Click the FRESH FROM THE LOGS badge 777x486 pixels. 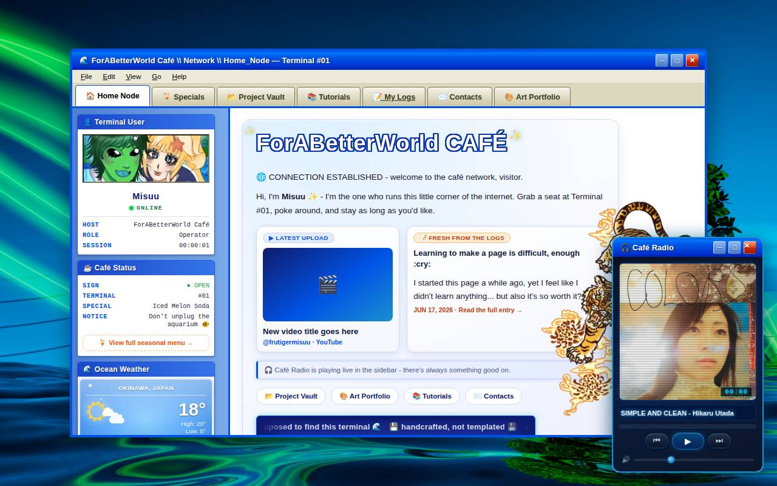click(x=462, y=238)
